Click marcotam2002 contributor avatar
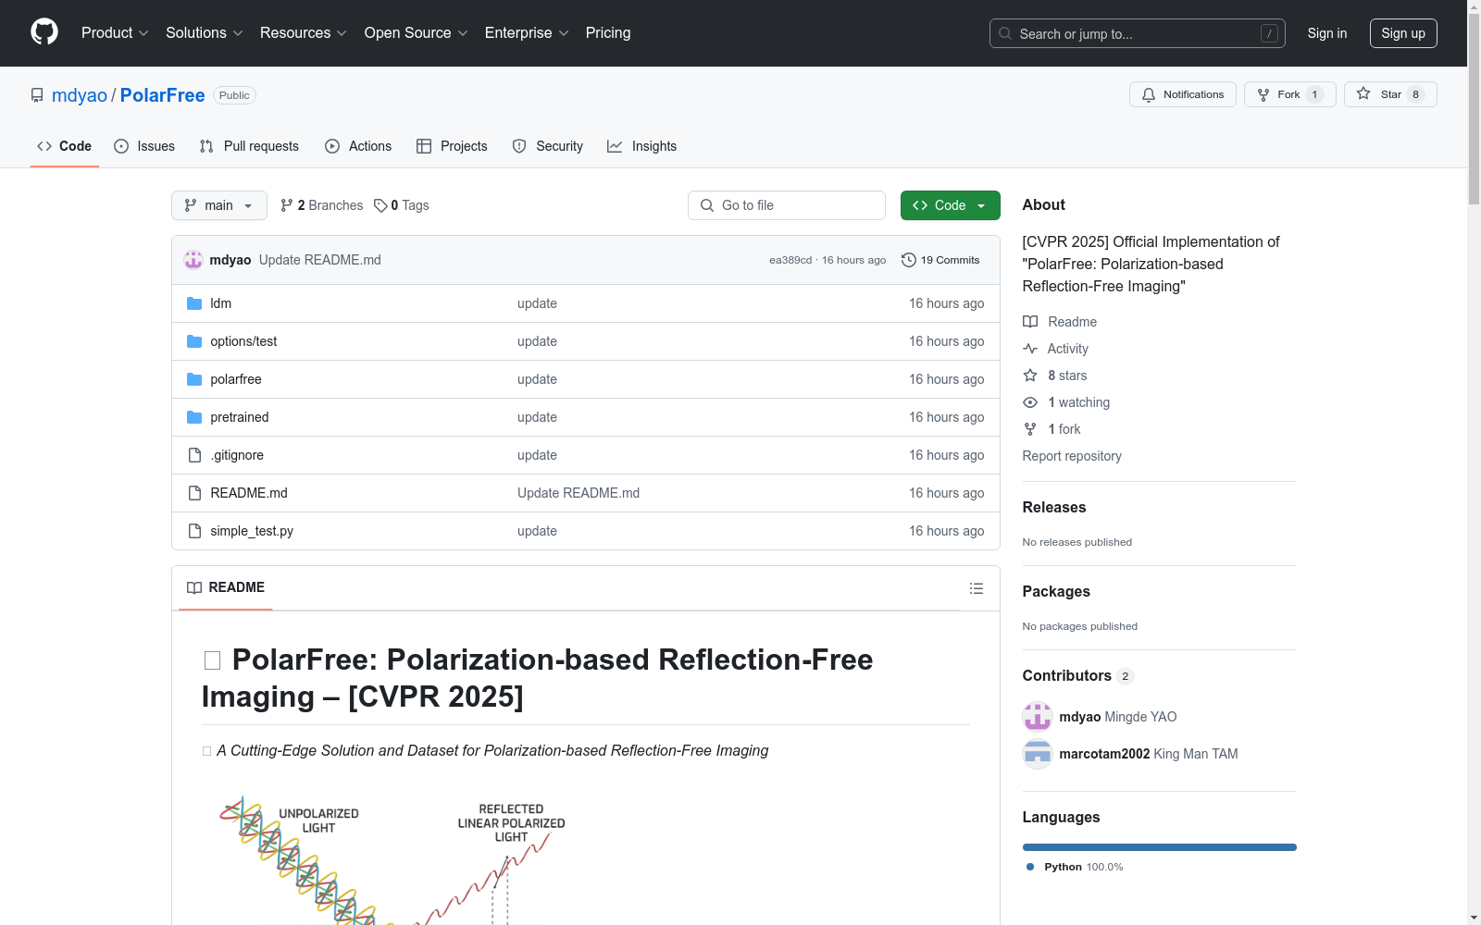 coord(1038,754)
